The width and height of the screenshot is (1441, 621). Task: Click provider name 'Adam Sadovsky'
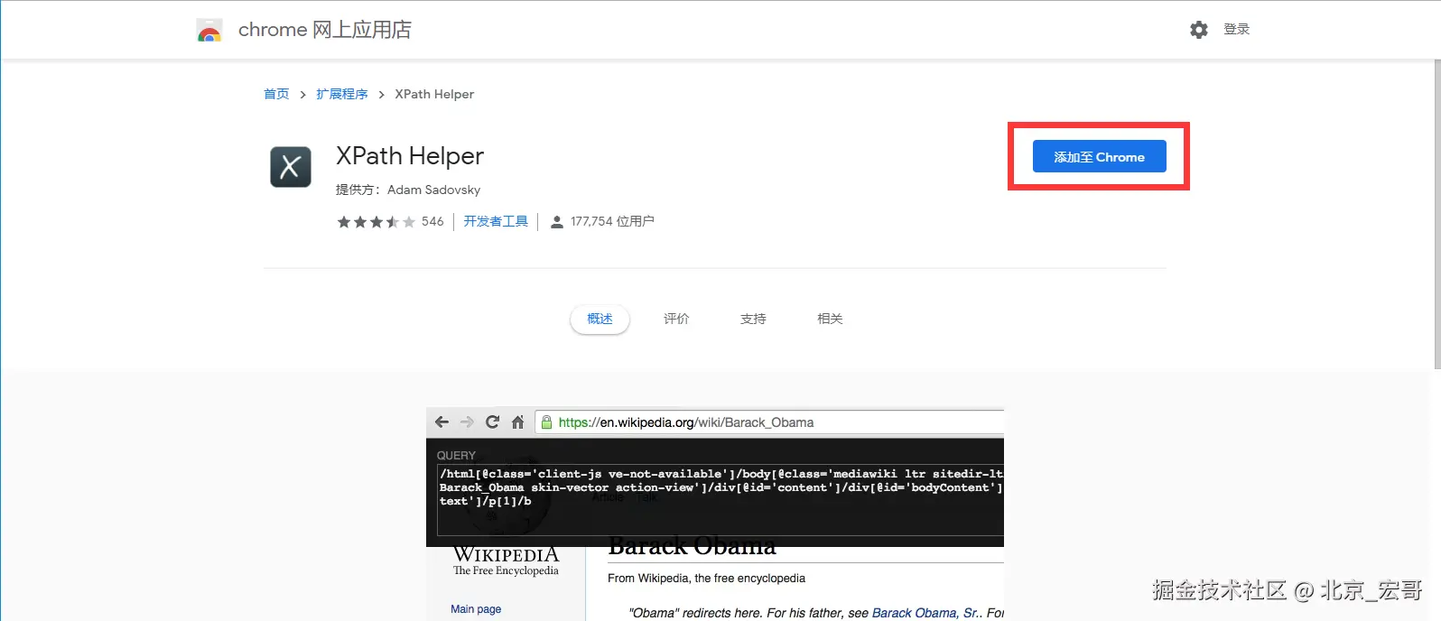[433, 190]
